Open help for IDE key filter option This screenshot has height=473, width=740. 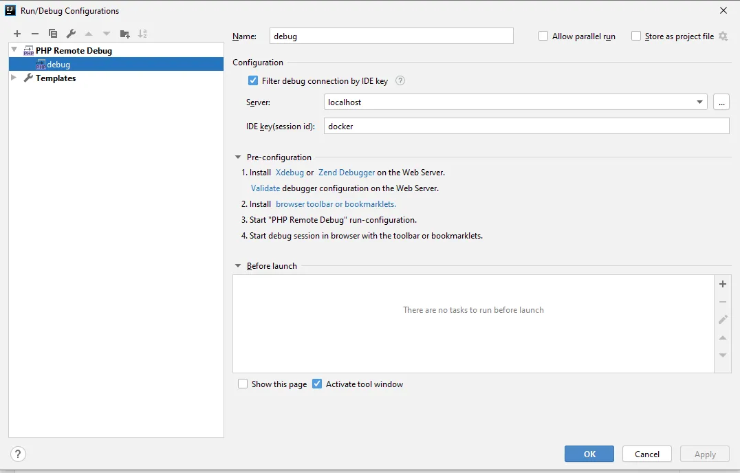(x=400, y=80)
